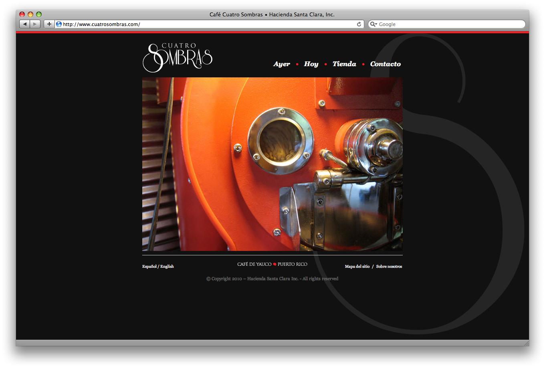
Task: Open the Ayer menu item
Action: coord(282,64)
